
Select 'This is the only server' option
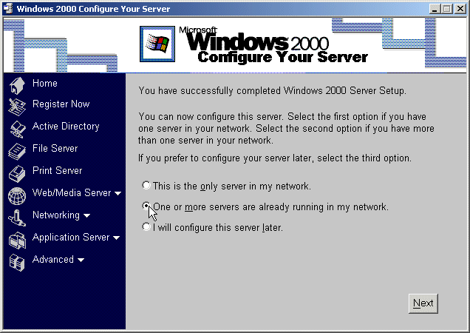tap(146, 186)
